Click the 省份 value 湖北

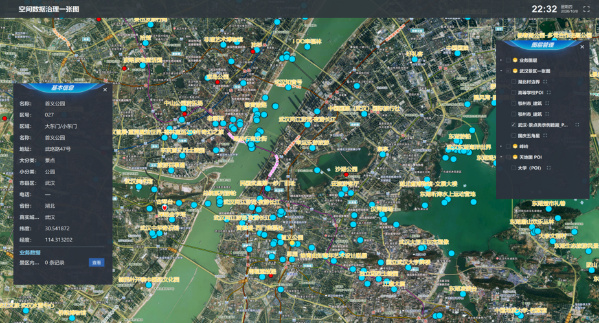point(50,206)
